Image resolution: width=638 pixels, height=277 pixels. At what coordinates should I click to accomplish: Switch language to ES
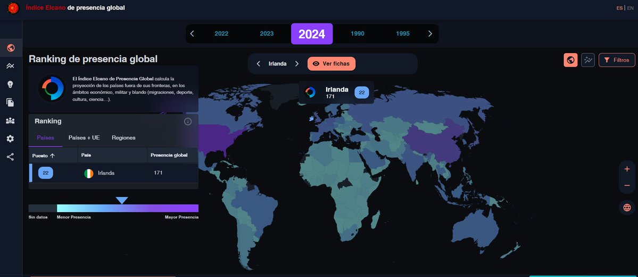click(619, 8)
